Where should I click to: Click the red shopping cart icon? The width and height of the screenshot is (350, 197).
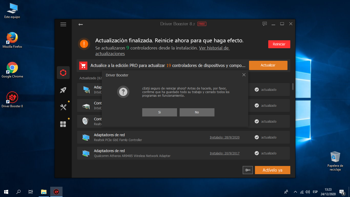click(83, 66)
